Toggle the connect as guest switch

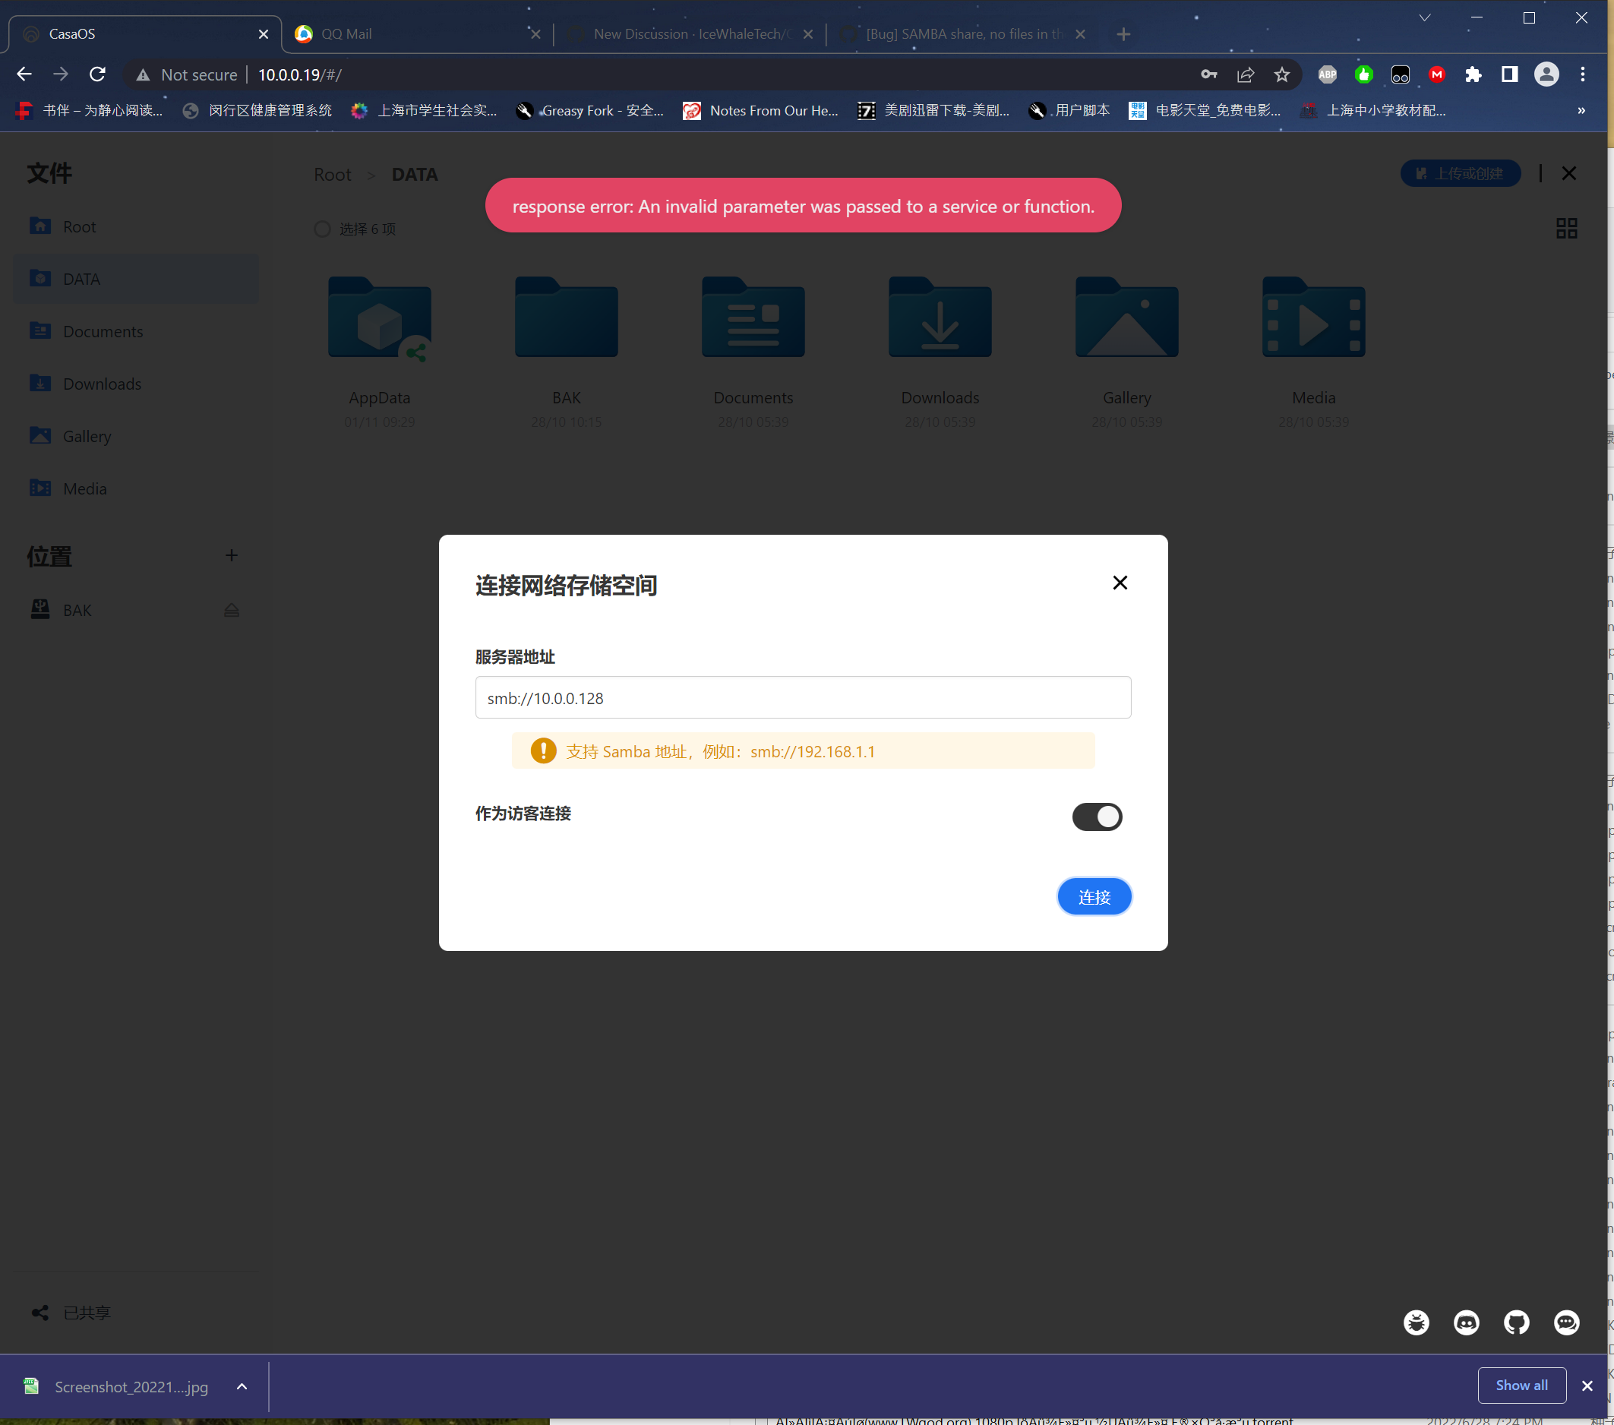point(1097,816)
